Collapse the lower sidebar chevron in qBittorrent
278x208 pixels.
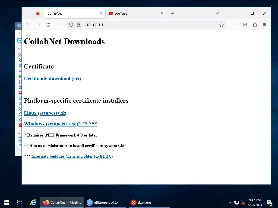click(x=19, y=133)
